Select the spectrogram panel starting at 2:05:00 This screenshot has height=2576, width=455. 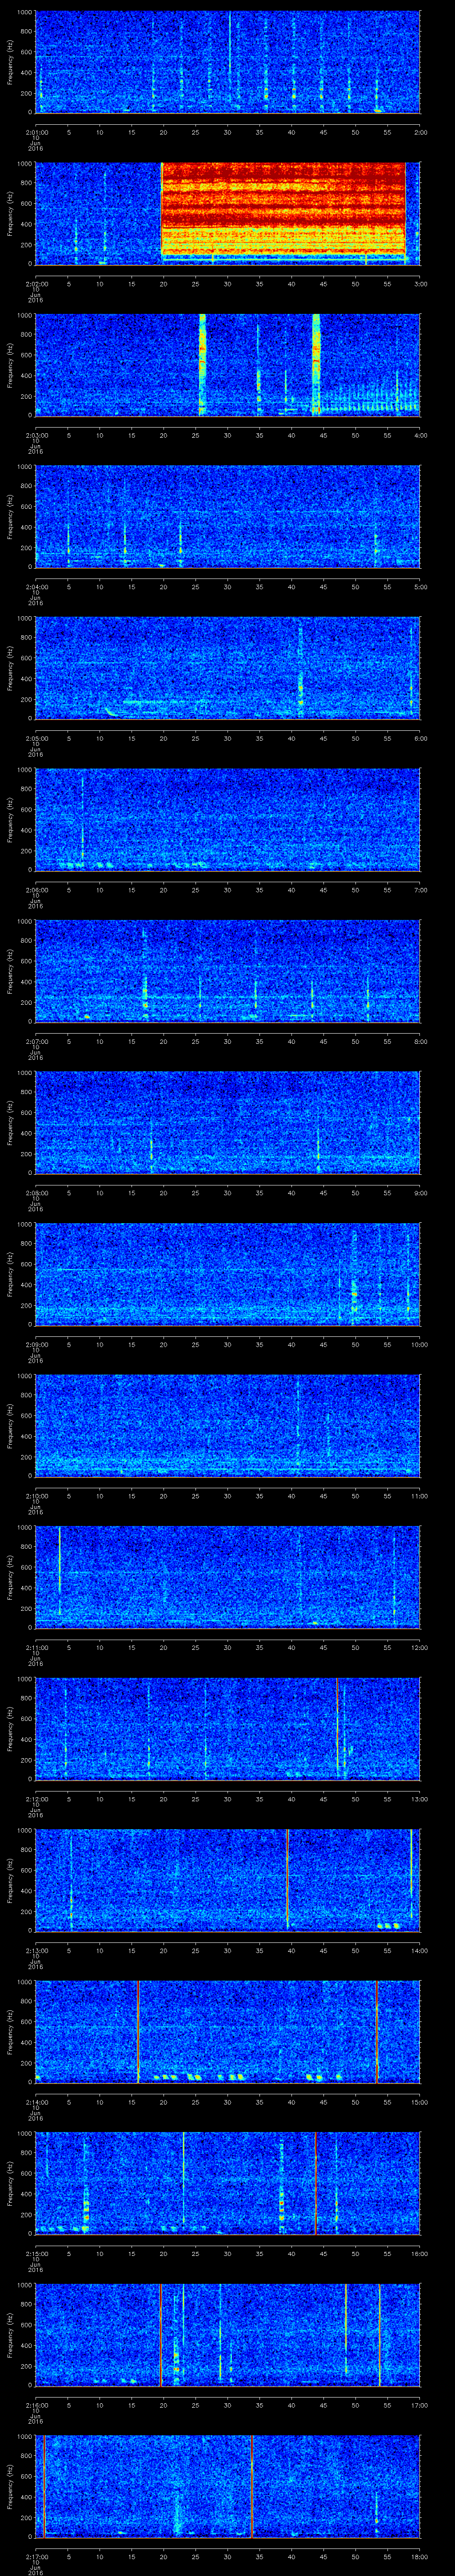pos(228,668)
